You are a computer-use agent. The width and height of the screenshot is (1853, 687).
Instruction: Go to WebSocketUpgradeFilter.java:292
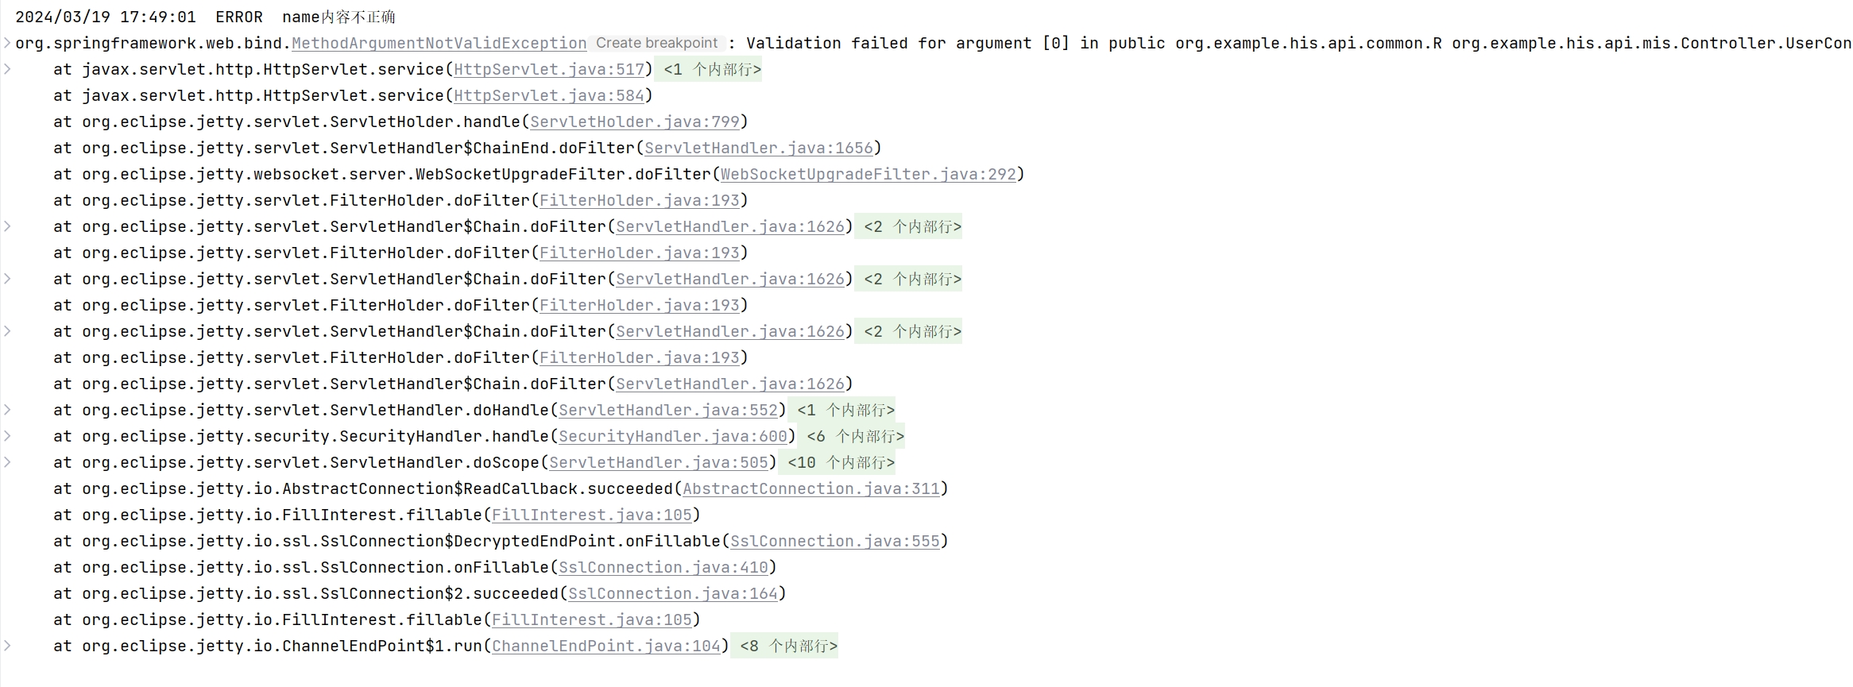868,174
